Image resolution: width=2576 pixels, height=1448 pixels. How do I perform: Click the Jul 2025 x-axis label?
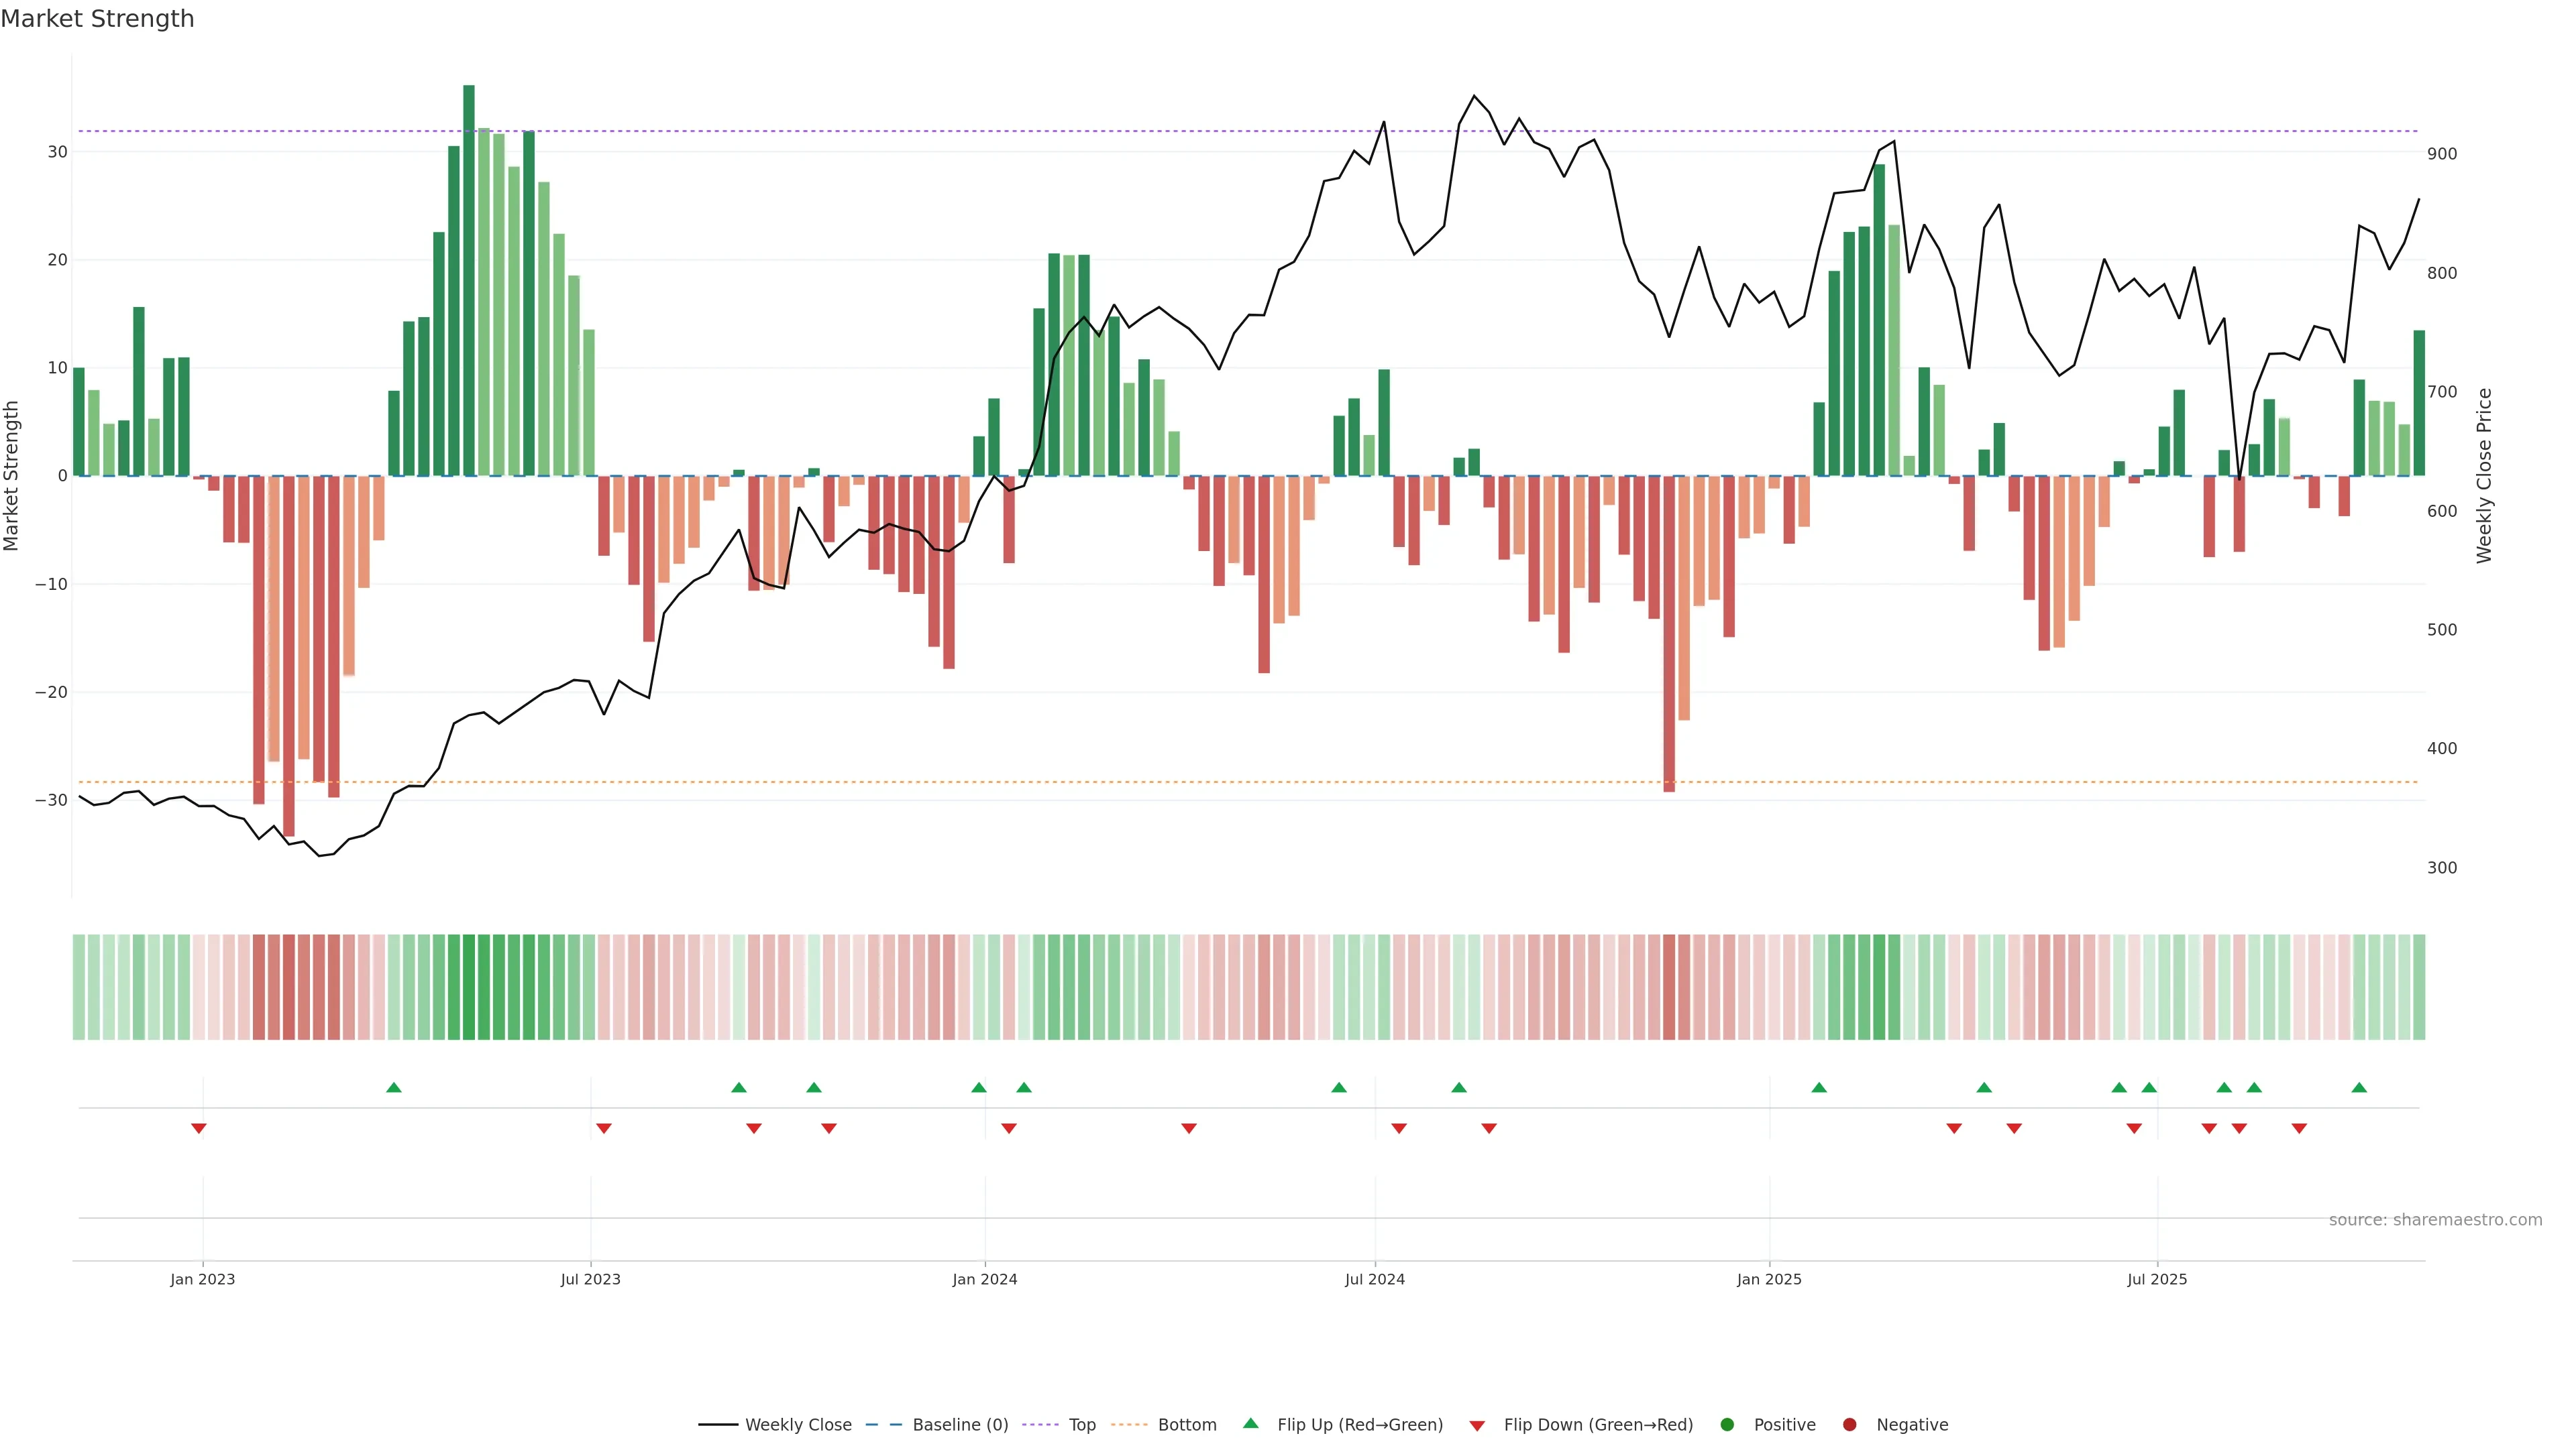2157,1279
